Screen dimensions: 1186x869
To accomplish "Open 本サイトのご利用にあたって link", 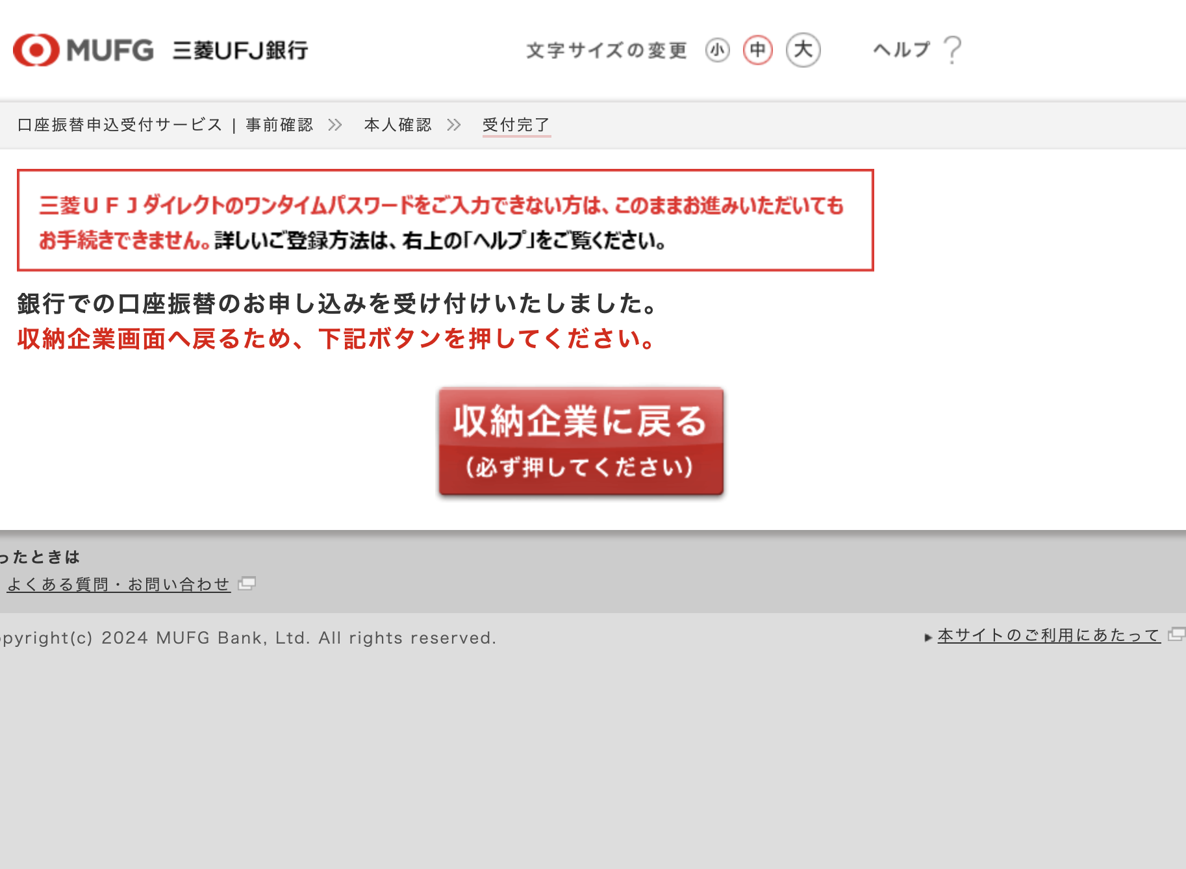I will [x=1049, y=635].
